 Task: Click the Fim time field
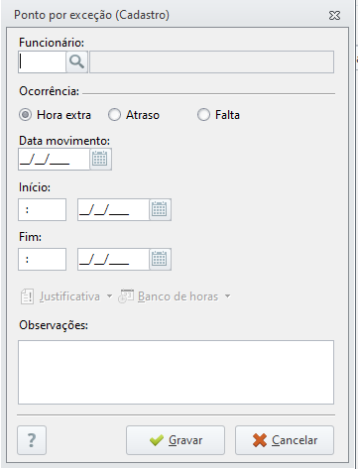43,259
